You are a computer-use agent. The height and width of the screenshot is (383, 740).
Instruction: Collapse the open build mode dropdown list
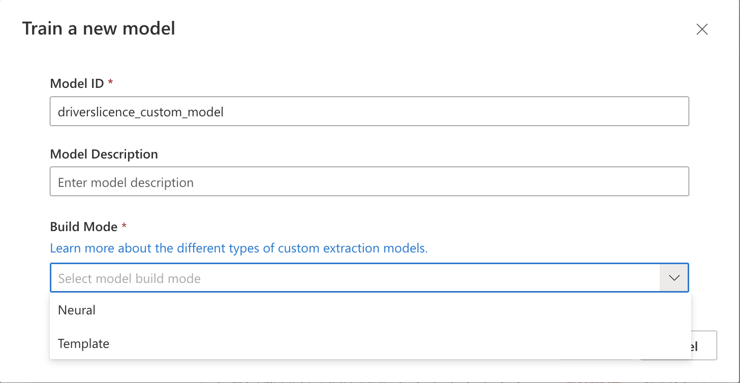point(674,278)
